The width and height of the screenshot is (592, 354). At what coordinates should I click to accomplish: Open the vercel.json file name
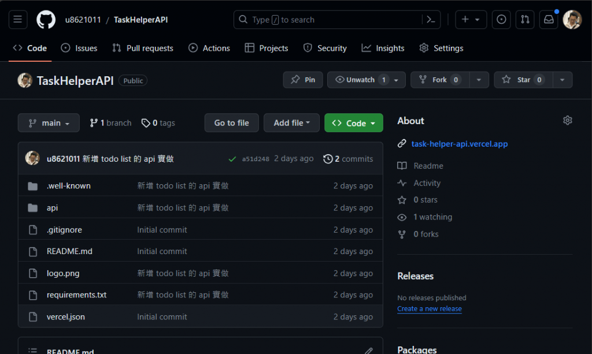66,316
